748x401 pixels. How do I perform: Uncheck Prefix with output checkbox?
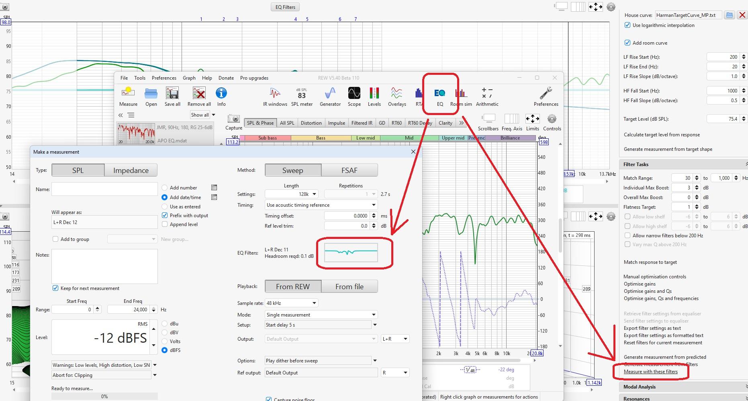pyautogui.click(x=165, y=216)
